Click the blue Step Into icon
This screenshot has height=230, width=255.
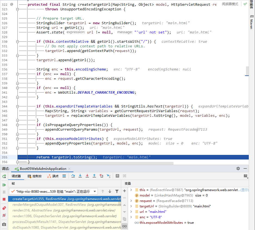(80, 176)
